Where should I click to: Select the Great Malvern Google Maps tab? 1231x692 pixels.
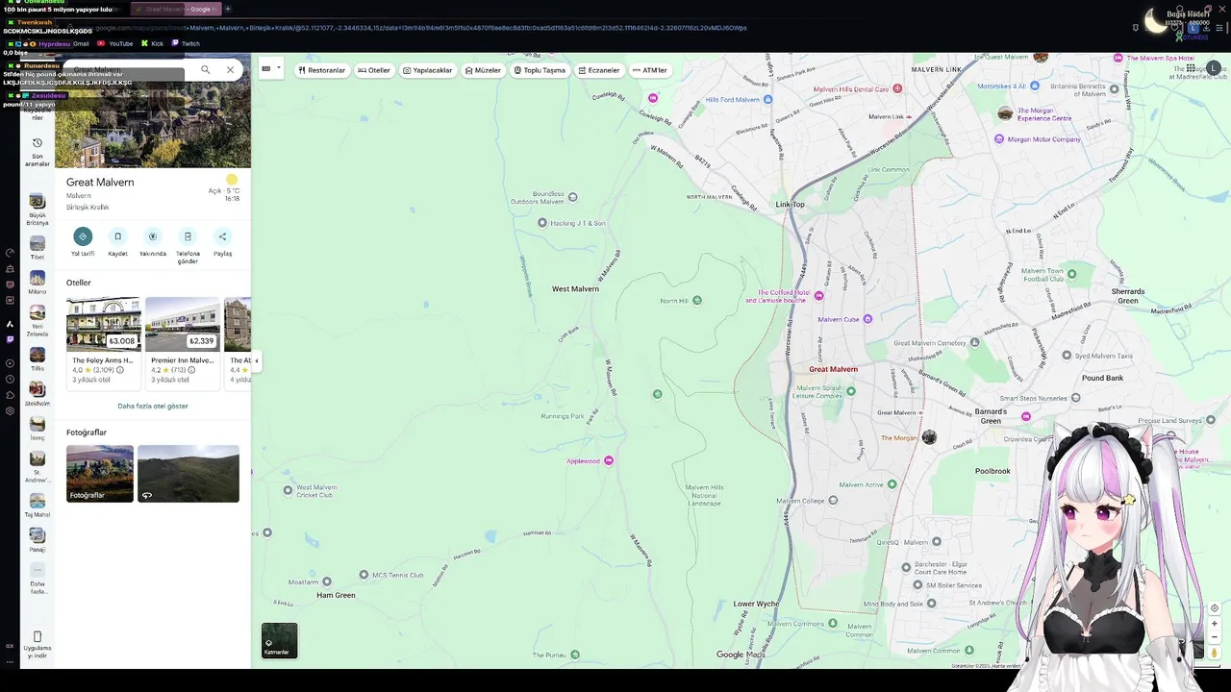[177, 9]
